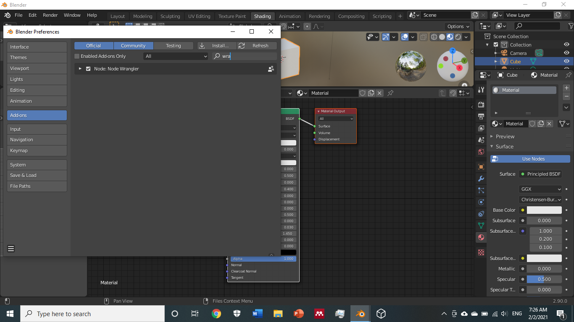Image resolution: width=574 pixels, height=322 pixels.
Task: Open the Preferences hamburger menu
Action: coord(11,249)
